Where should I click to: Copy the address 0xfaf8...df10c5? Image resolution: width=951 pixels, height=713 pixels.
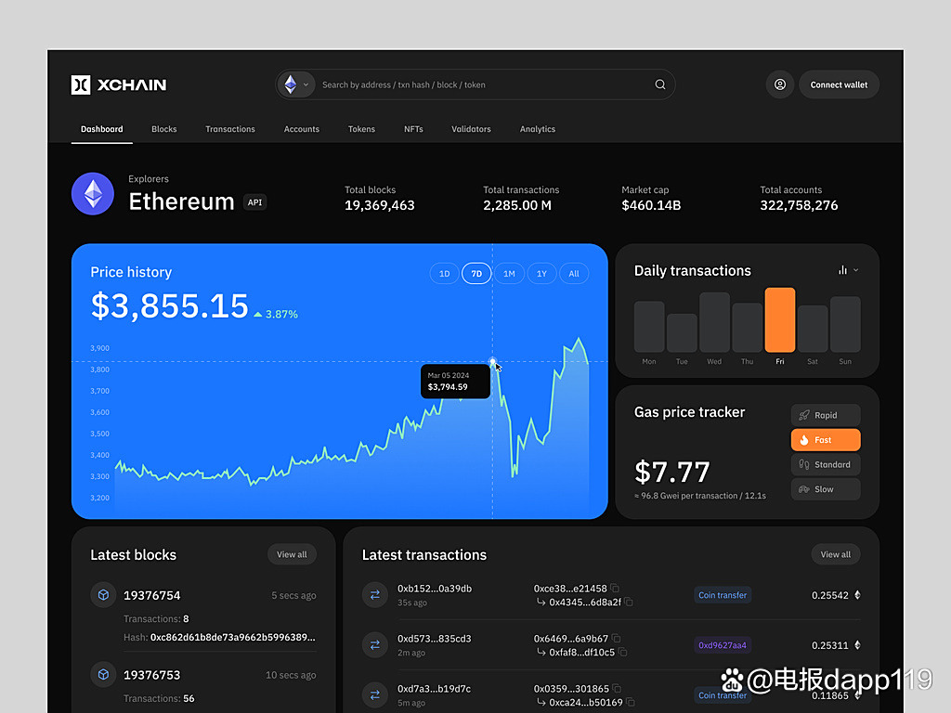click(x=623, y=653)
